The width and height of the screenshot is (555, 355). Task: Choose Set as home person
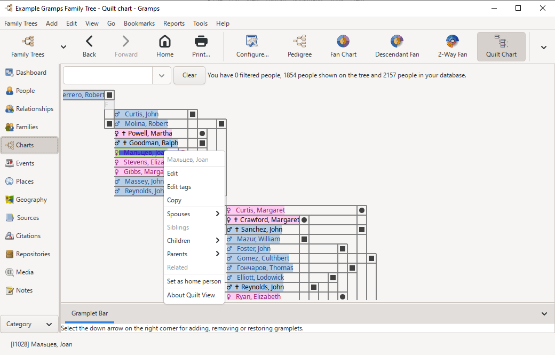[194, 281]
